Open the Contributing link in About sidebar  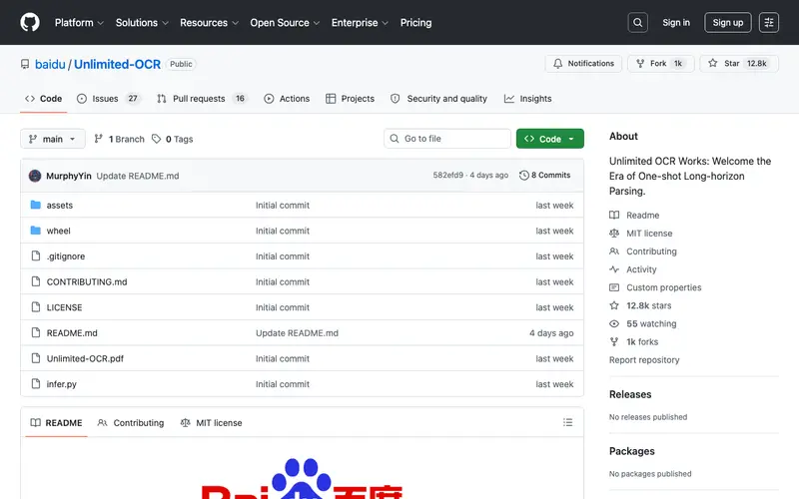(651, 251)
